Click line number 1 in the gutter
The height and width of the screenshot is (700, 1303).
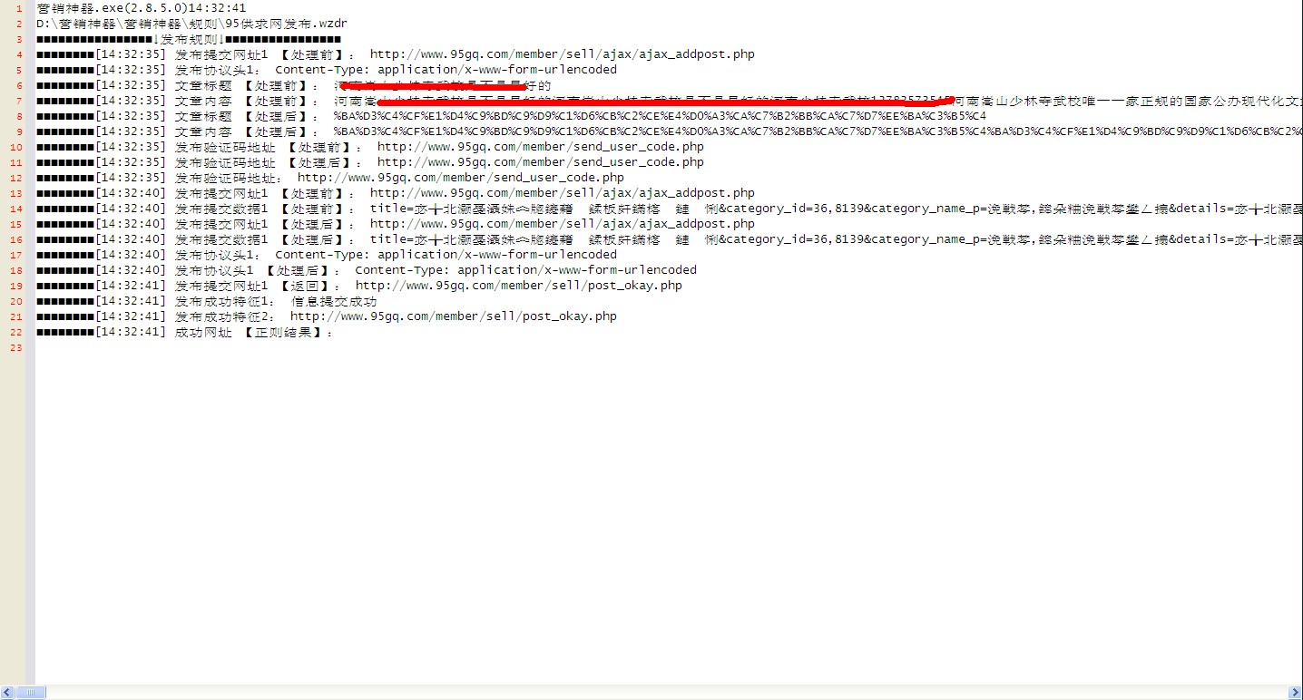(x=18, y=8)
